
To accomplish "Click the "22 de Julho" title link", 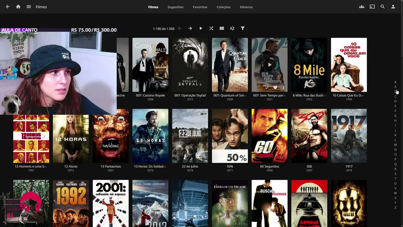I will pyautogui.click(x=190, y=166).
